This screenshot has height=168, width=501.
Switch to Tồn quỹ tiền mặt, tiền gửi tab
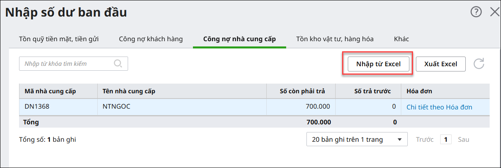pos(59,39)
